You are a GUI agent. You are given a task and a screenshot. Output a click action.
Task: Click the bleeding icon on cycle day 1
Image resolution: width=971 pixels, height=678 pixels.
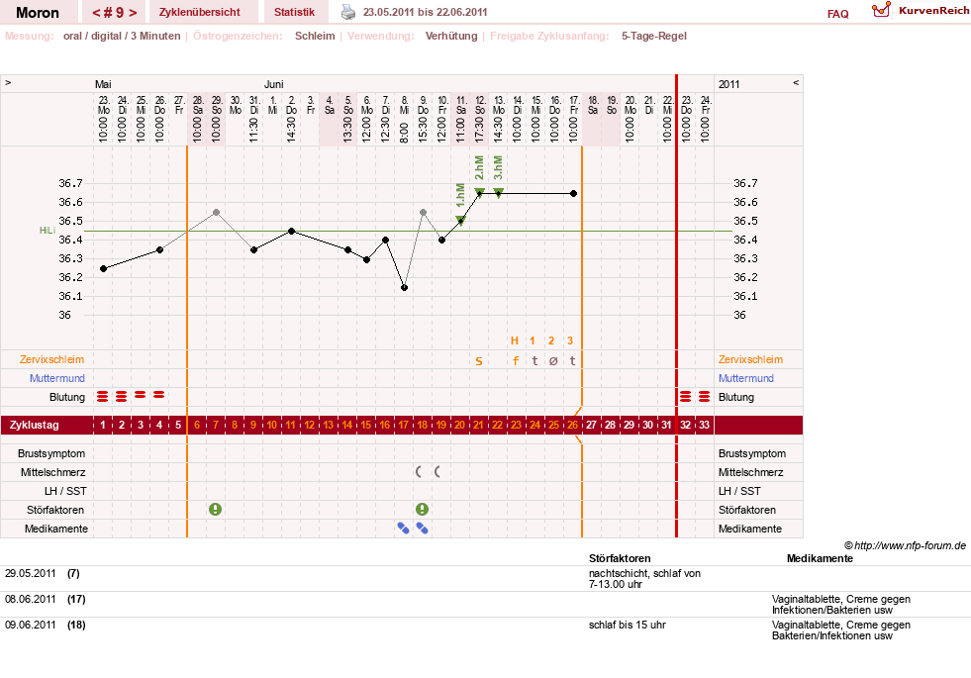coord(103,396)
